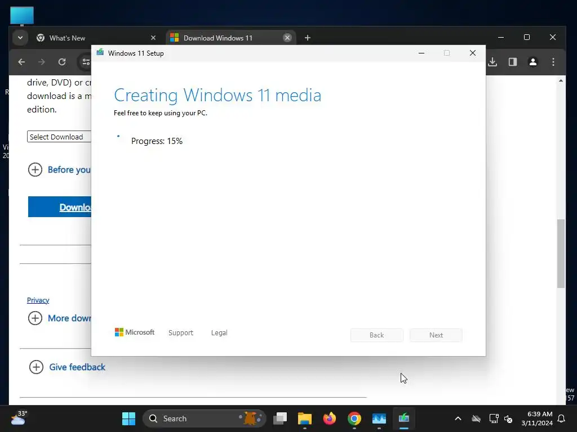Screen dimensions: 577x432
Task: Toggle Chrome side panel icon
Action: [513, 62]
